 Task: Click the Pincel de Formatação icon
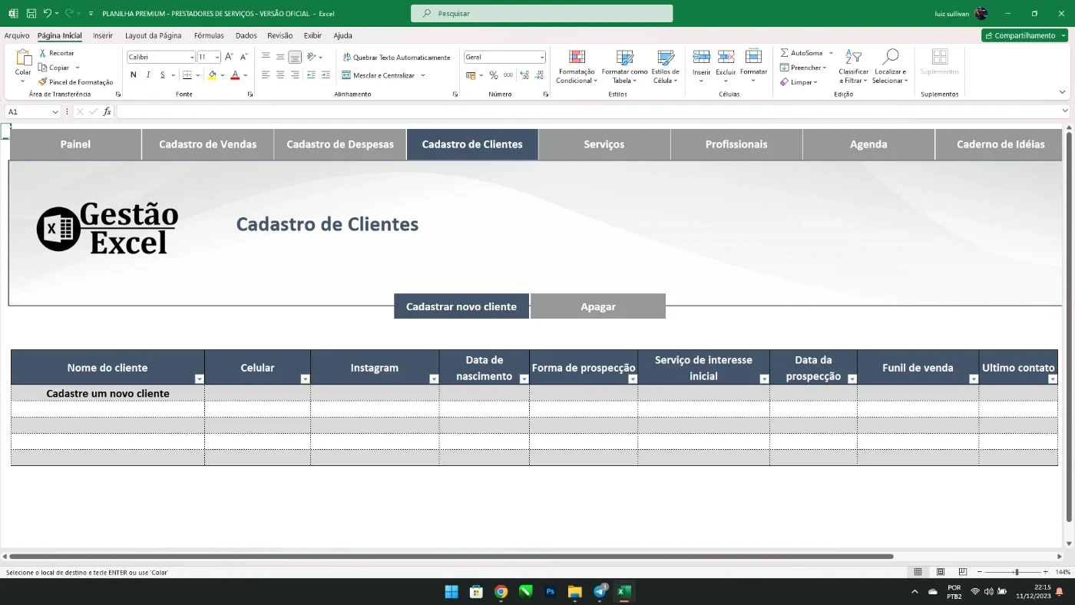pos(43,82)
